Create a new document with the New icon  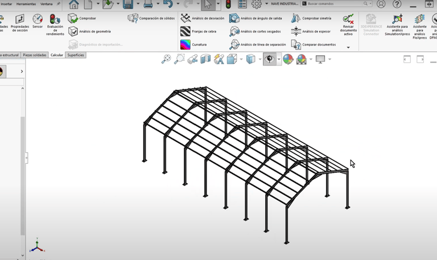pyautogui.click(x=88, y=4)
